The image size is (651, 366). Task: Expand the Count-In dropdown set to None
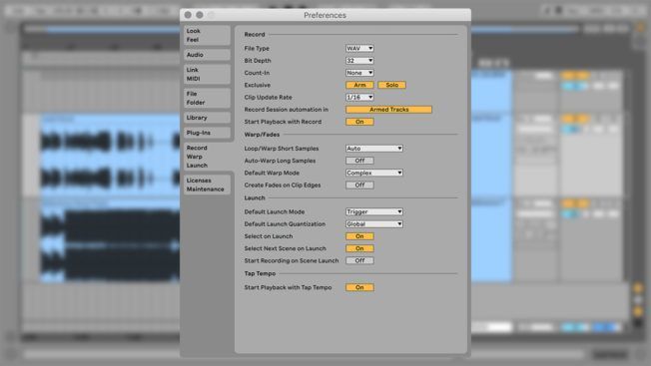click(x=359, y=73)
